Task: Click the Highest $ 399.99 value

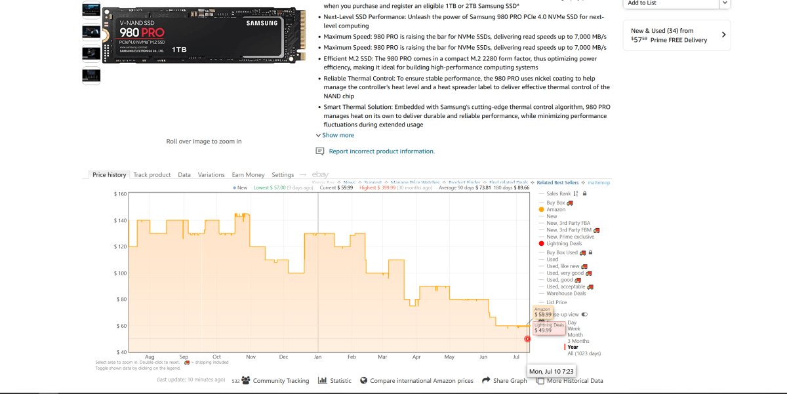Action: tap(378, 187)
